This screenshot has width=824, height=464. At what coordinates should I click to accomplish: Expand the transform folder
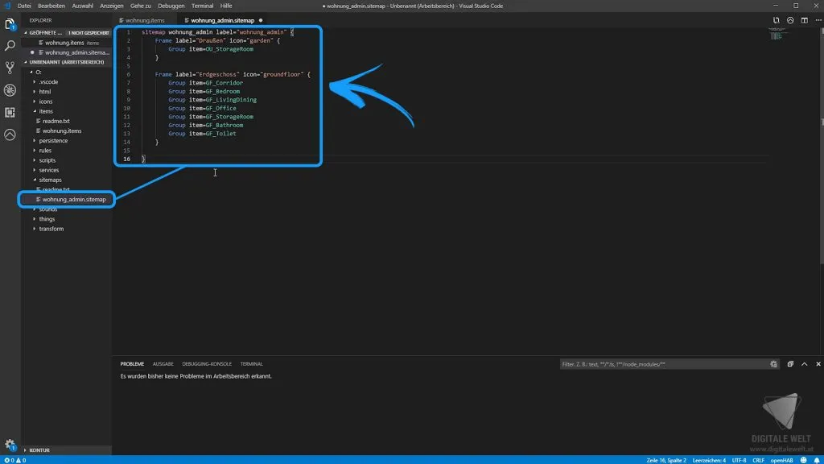[x=51, y=229]
